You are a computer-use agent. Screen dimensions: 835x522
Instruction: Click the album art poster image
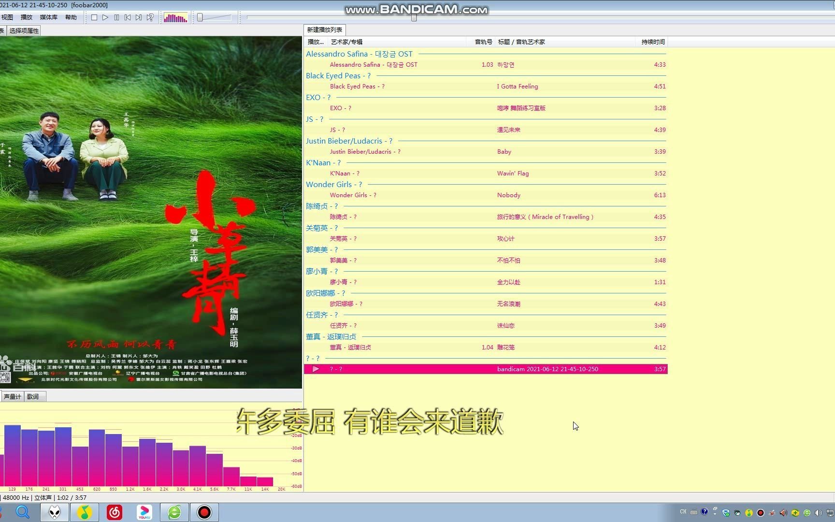151,212
